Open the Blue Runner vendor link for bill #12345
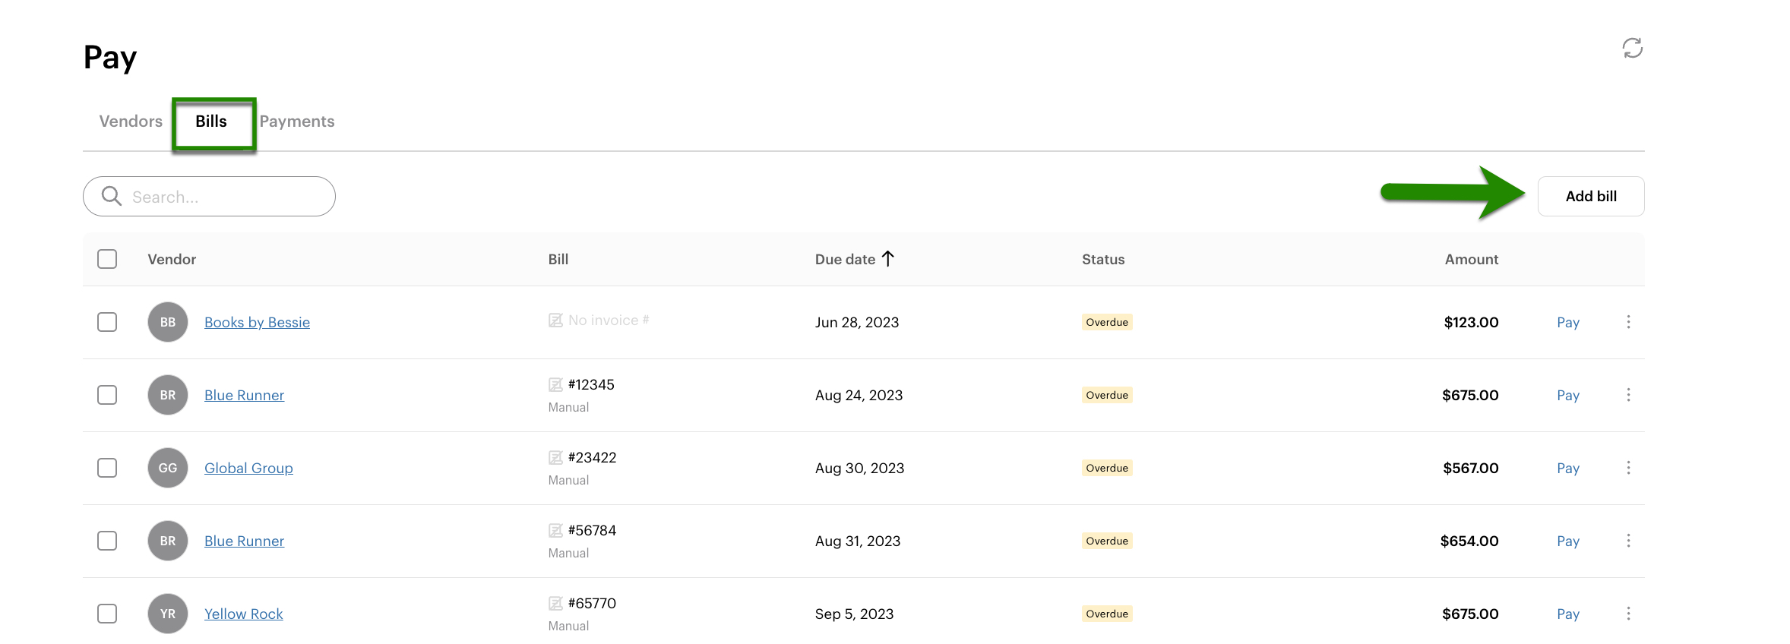This screenshot has height=644, width=1790. pos(244,395)
